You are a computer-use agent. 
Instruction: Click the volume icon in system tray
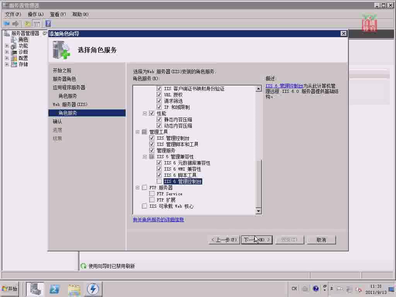click(x=358, y=289)
